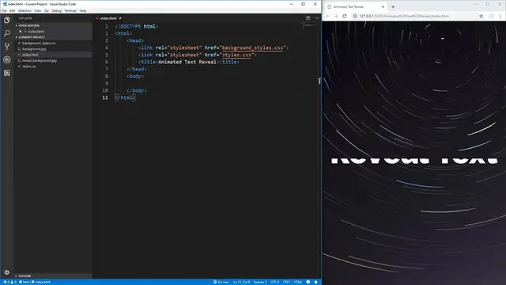
Task: Change encoding via UTF-8 status item
Action: [x=274, y=282]
